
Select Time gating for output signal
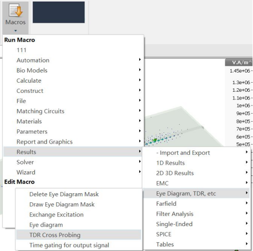[x=78, y=245]
